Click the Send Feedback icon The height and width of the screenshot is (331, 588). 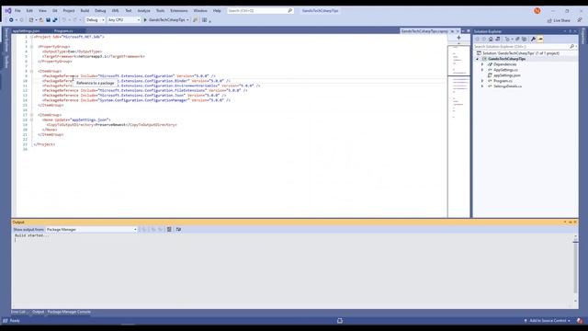[580, 20]
